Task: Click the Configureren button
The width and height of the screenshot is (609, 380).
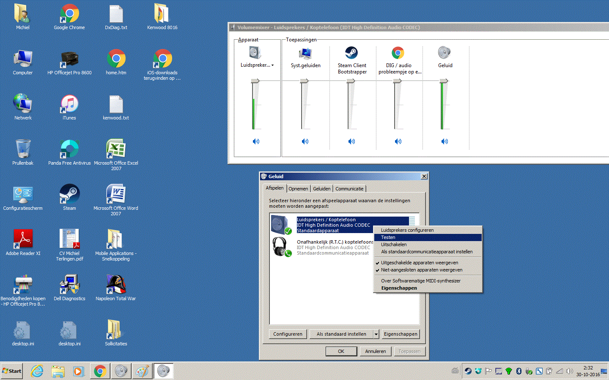Action: [x=288, y=334]
